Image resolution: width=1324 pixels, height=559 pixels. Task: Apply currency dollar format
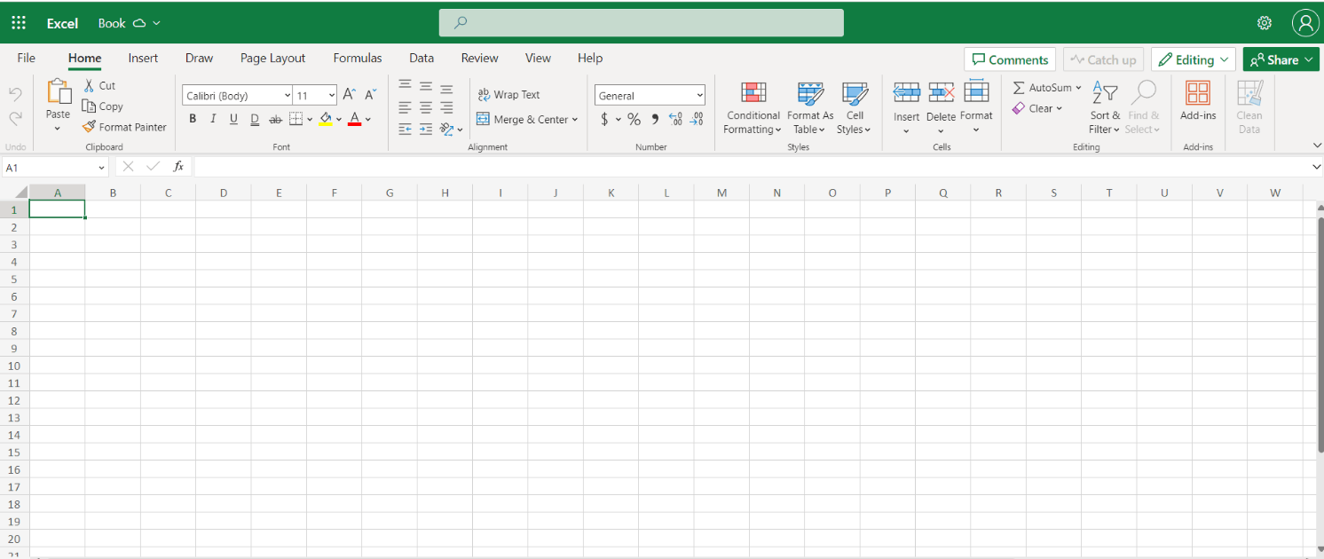(604, 119)
